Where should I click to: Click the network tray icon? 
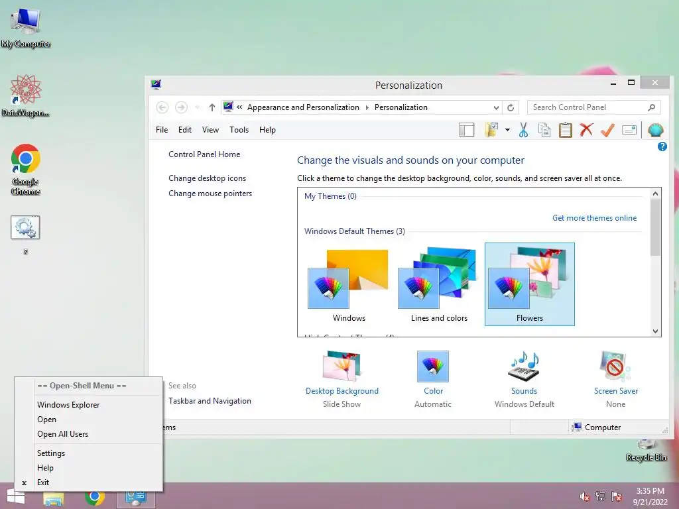coord(601,496)
